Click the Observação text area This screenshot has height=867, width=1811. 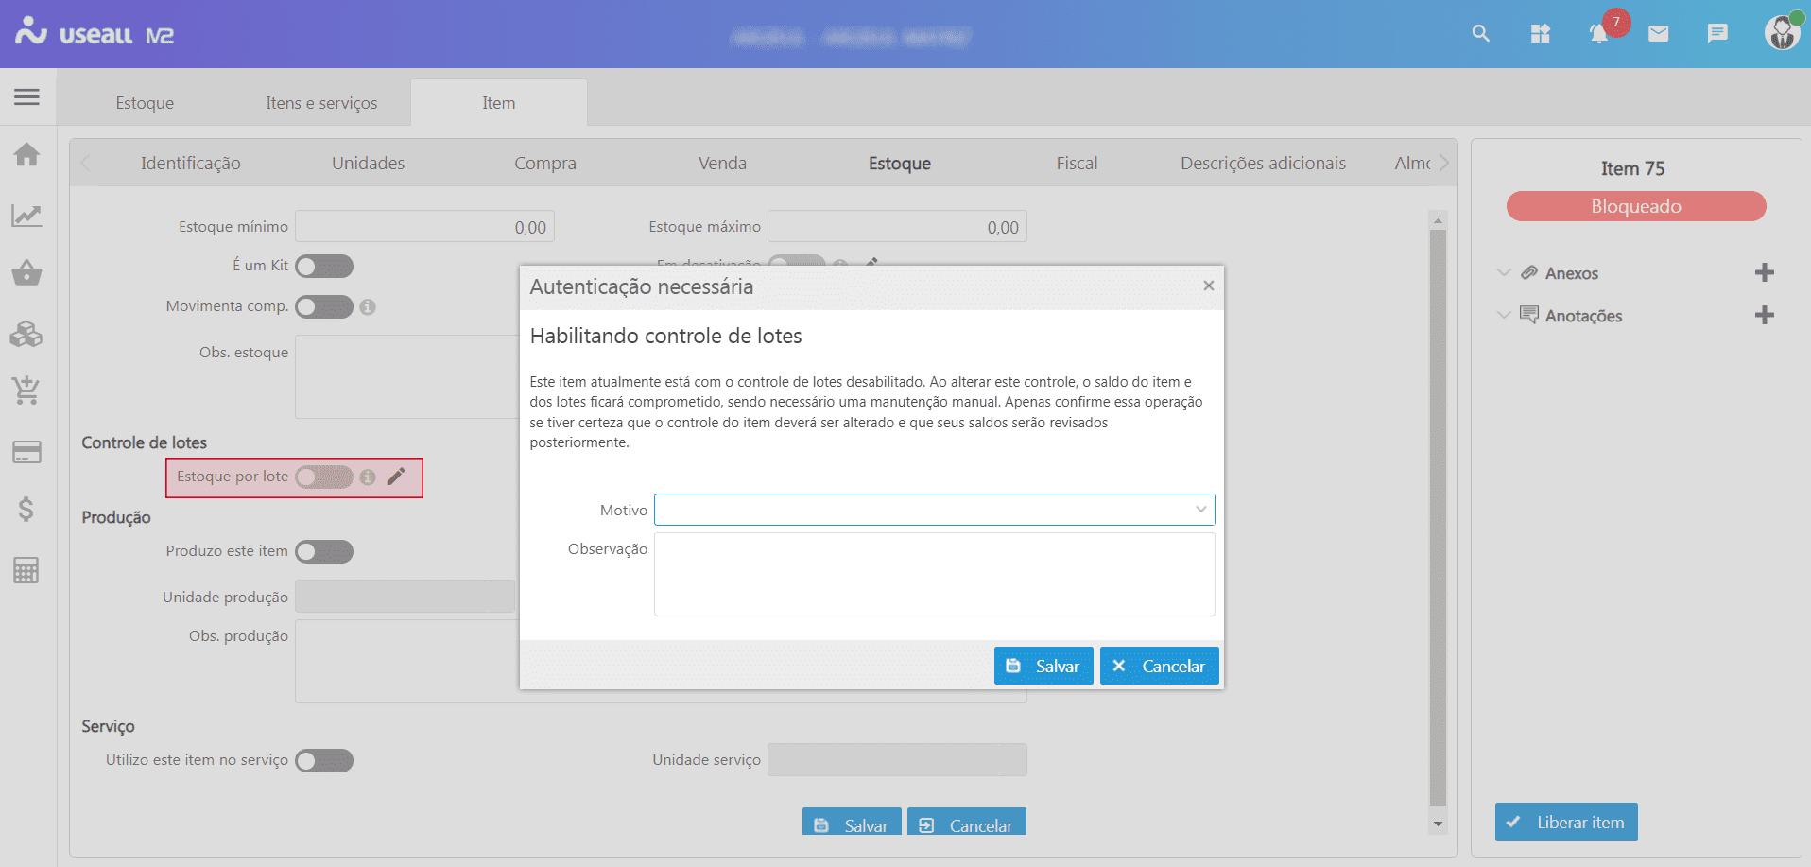coord(934,574)
